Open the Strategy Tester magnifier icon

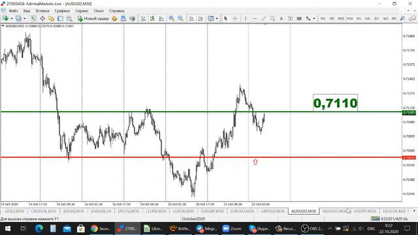click(69, 18)
